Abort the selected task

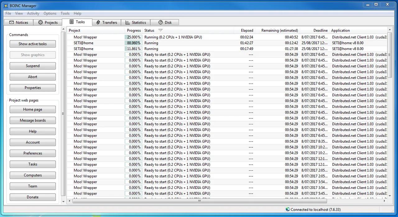[x=33, y=77]
